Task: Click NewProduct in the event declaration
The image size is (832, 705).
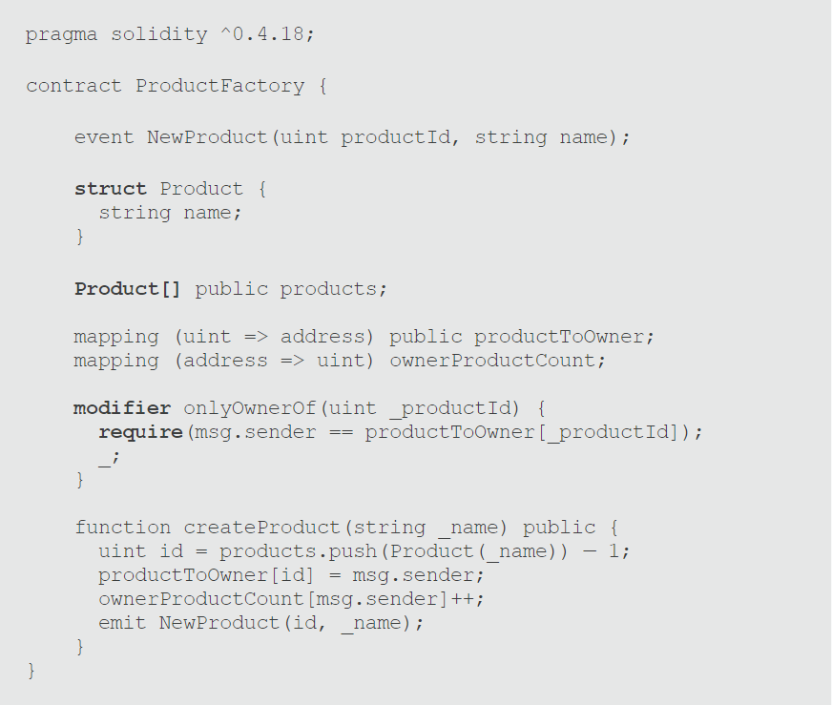Action: tap(207, 137)
